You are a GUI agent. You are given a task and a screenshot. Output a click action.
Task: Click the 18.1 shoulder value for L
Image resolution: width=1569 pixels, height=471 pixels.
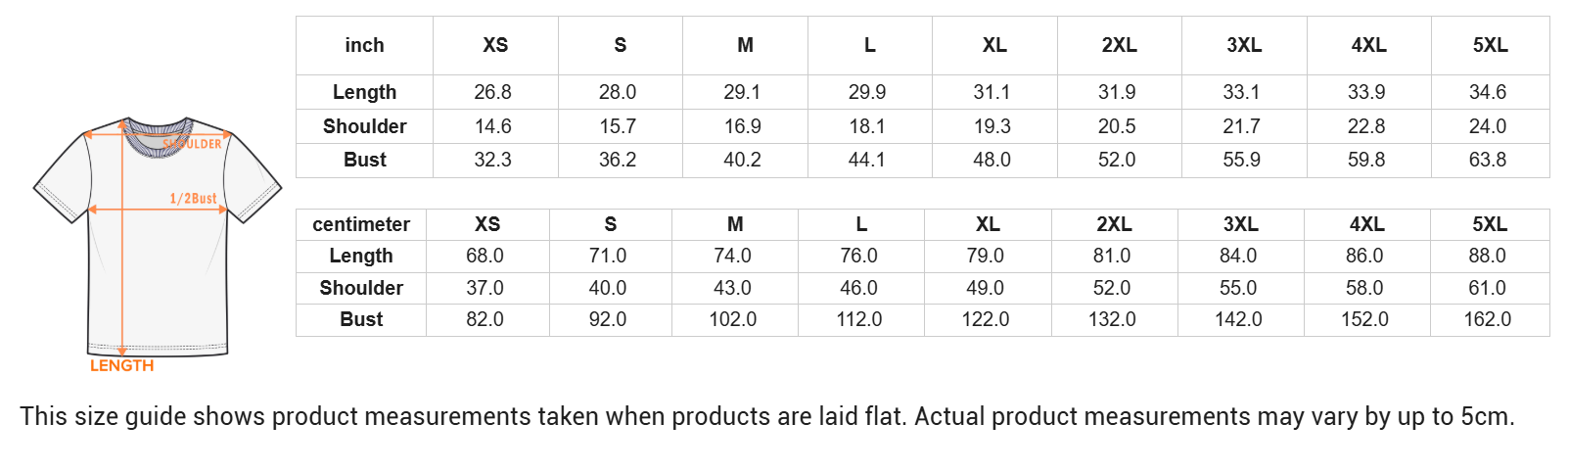coord(867,126)
